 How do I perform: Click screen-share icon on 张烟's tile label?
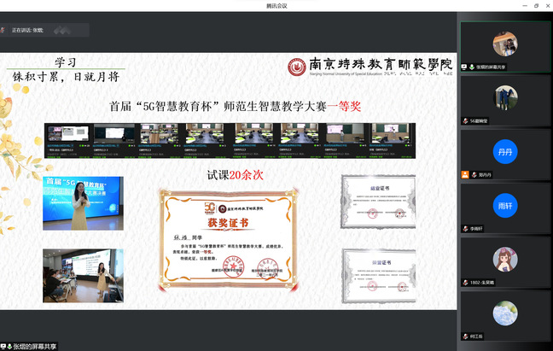(465, 67)
